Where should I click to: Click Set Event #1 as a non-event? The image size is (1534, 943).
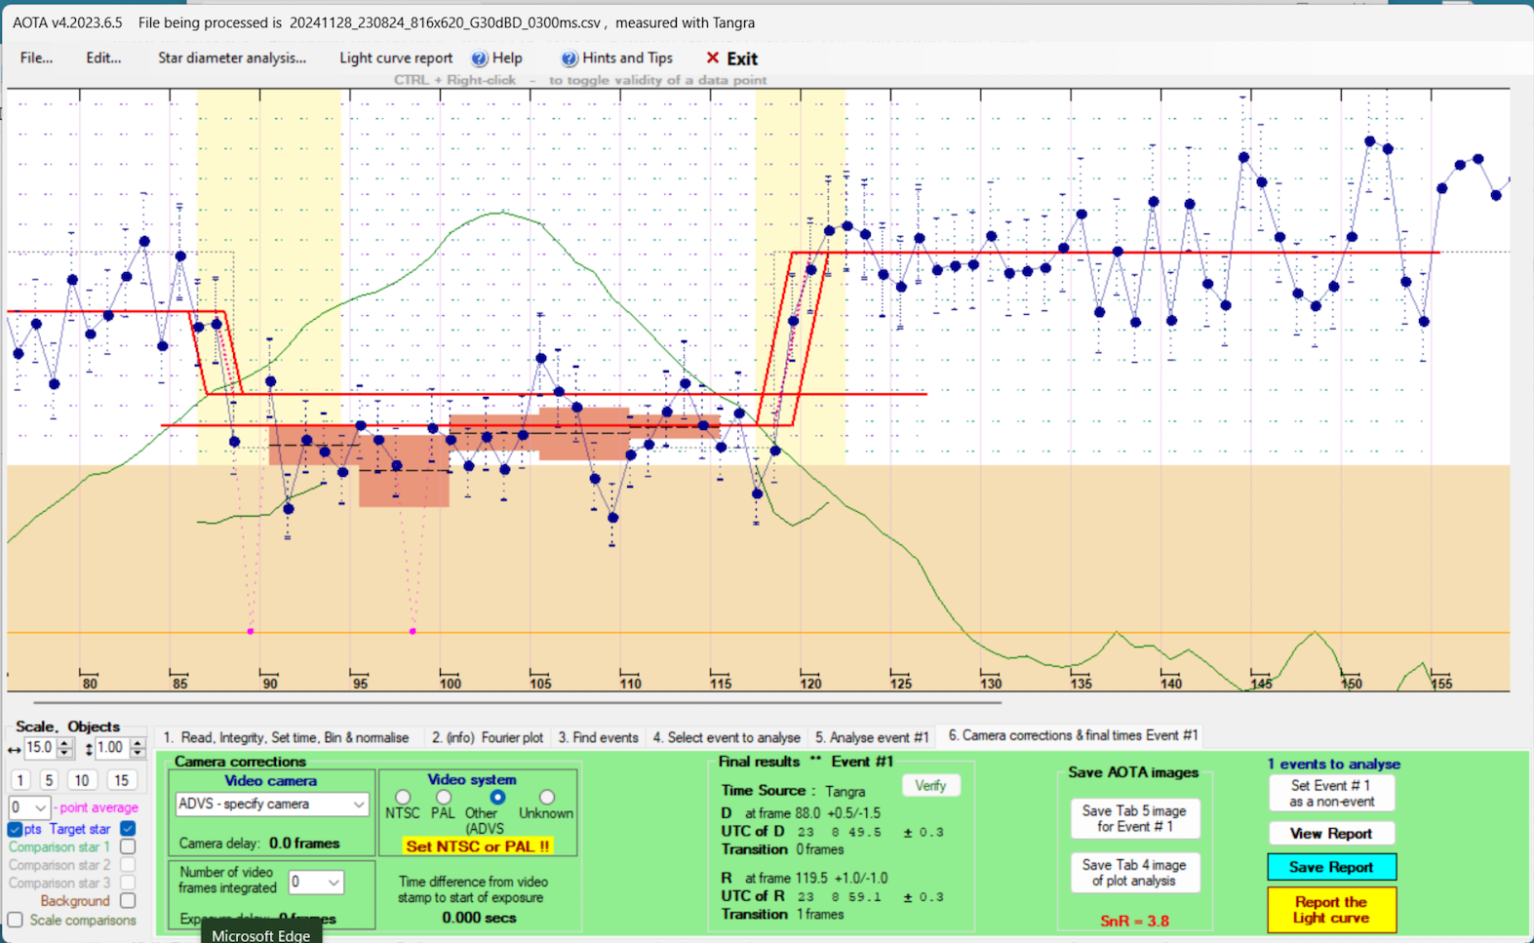[1331, 794]
